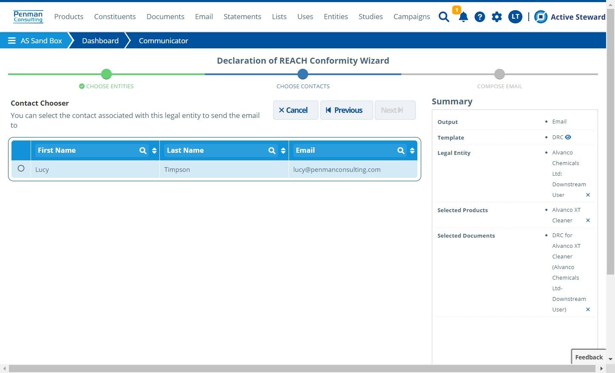Select the Lucy Timpson contact radio button
Screen dimensions: 615x373
(x=21, y=168)
